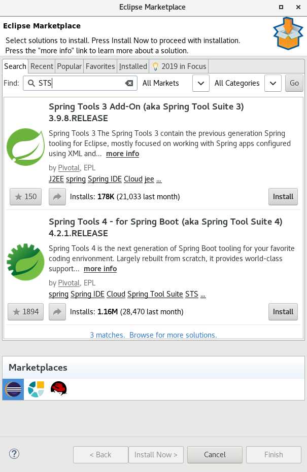This screenshot has height=472, width=307.
Task: Click the Cancel button
Action: pyautogui.click(x=215, y=455)
